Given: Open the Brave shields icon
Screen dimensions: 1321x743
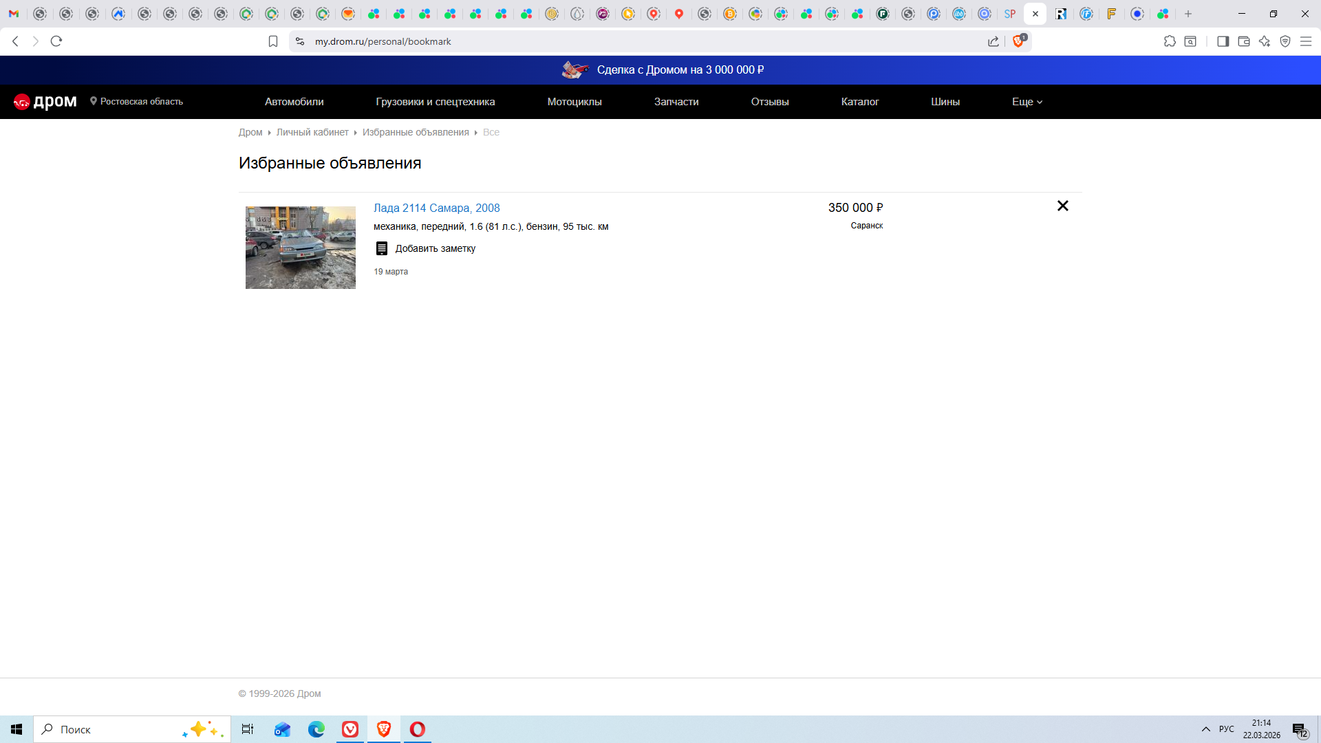Looking at the screenshot, I should click(x=1018, y=41).
